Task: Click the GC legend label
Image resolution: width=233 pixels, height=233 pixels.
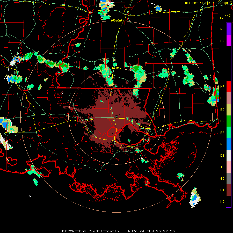Action: click(222, 179)
